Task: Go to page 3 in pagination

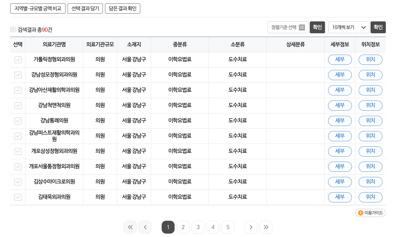Action: (198, 227)
